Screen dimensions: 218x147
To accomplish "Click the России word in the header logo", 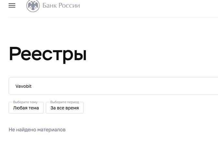I will tap(69, 6).
